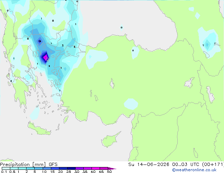Pick the 15–20 mm legend swatch
Image resolution: width=224 pixels, height=173 pixels.
click(x=55, y=168)
